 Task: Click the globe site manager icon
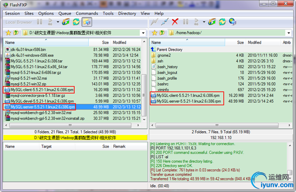click(233, 22)
